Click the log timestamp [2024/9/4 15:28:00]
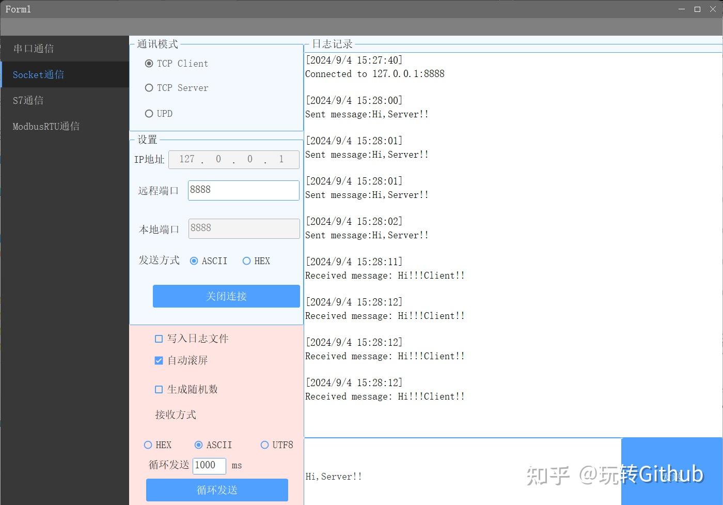 point(354,100)
